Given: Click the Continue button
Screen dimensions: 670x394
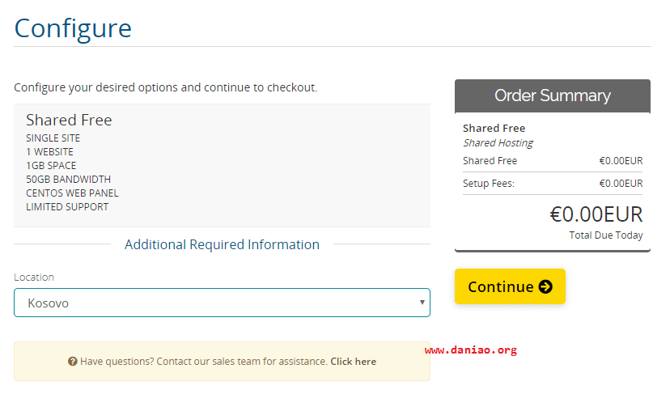Looking at the screenshot, I should point(510,286).
